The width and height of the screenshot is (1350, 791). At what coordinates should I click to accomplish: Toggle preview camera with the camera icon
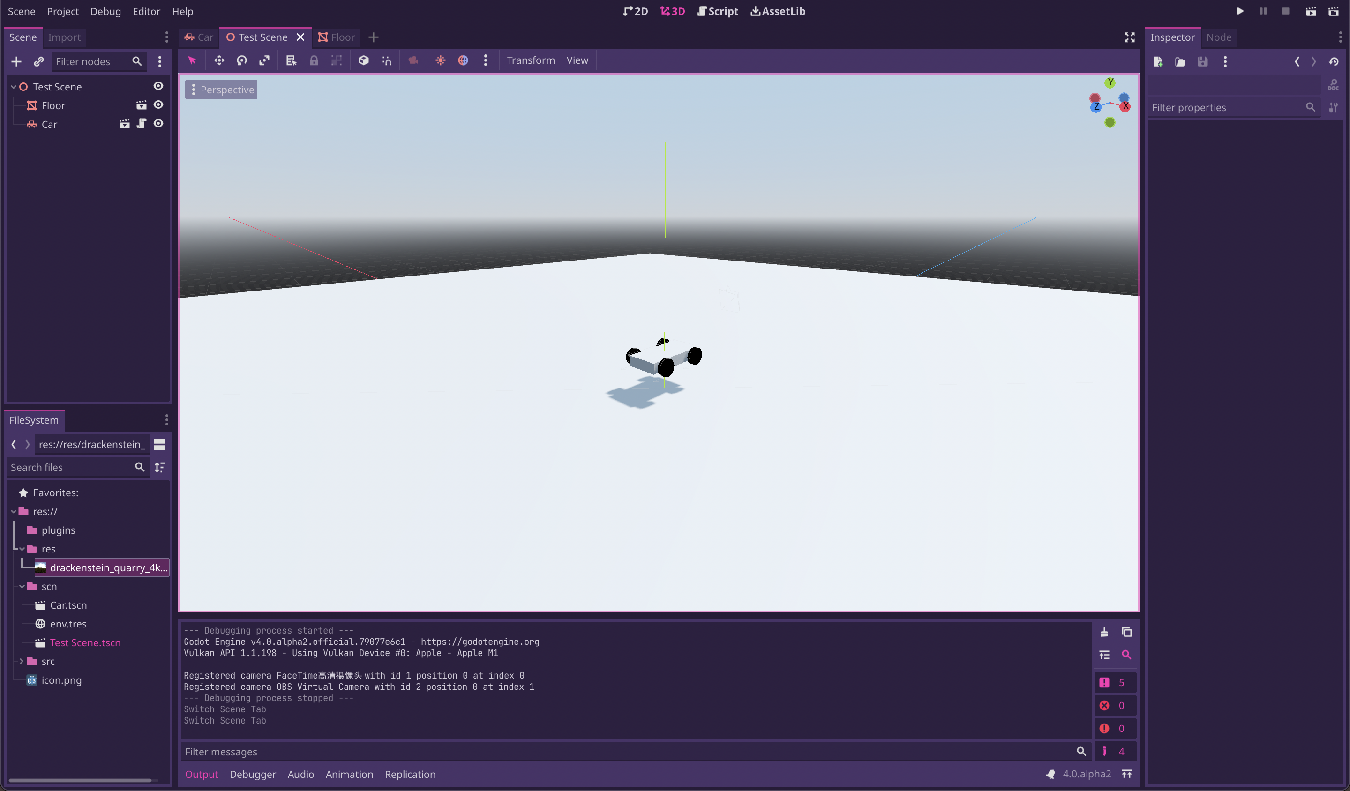coord(413,60)
